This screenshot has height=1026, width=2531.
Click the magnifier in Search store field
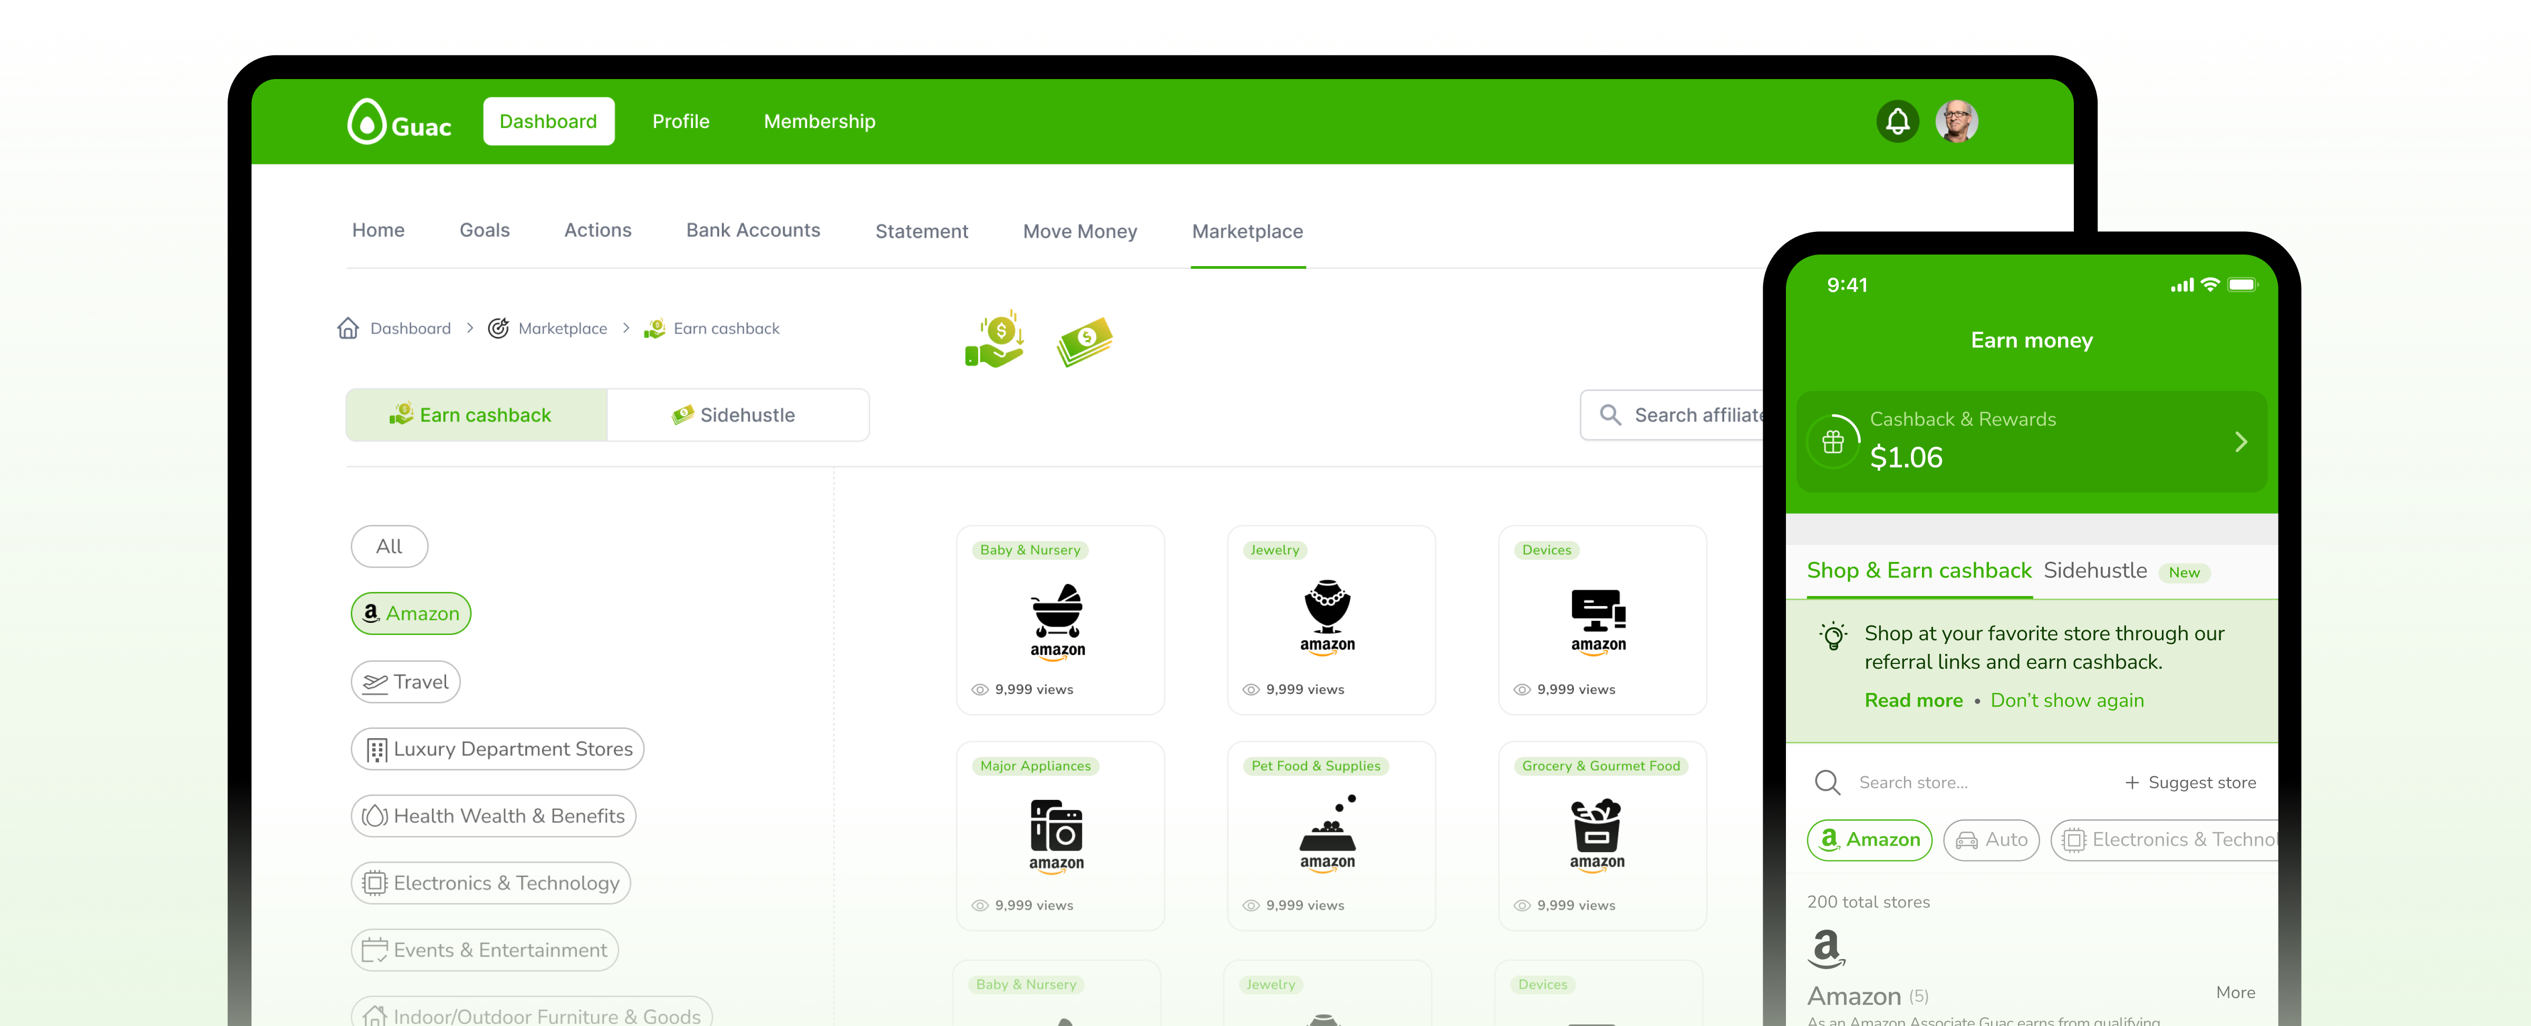[x=1827, y=783]
